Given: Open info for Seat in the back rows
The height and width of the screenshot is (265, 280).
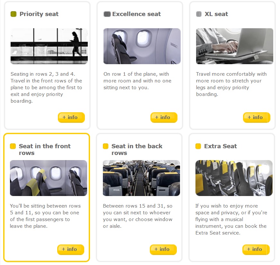Looking at the screenshot, I should coord(163,249).
